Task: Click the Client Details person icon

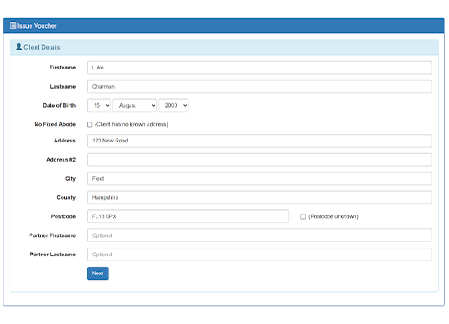Action: (19, 47)
